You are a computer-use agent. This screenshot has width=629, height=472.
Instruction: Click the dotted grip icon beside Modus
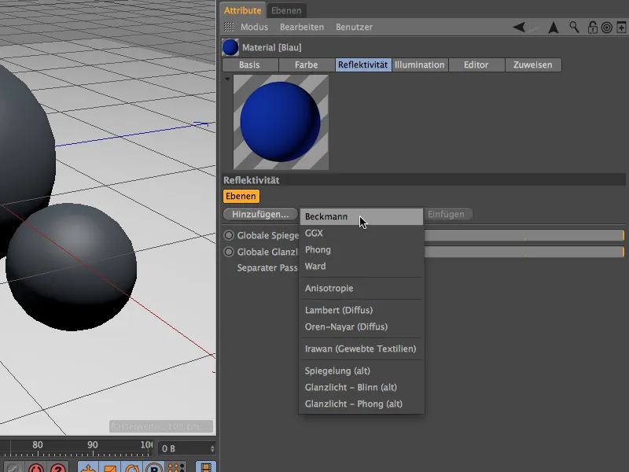coord(229,27)
